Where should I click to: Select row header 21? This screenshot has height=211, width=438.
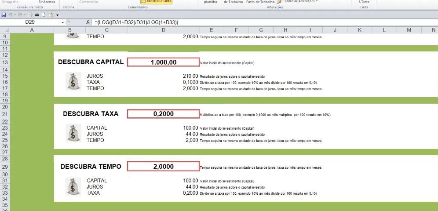coord(5,114)
